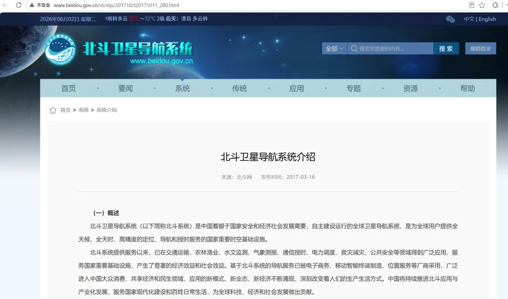Click 系统 in the breadcrumb
Viewport: 508px width, 299px height.
coord(84,110)
